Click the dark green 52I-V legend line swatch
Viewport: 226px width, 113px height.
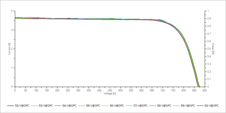10,106
